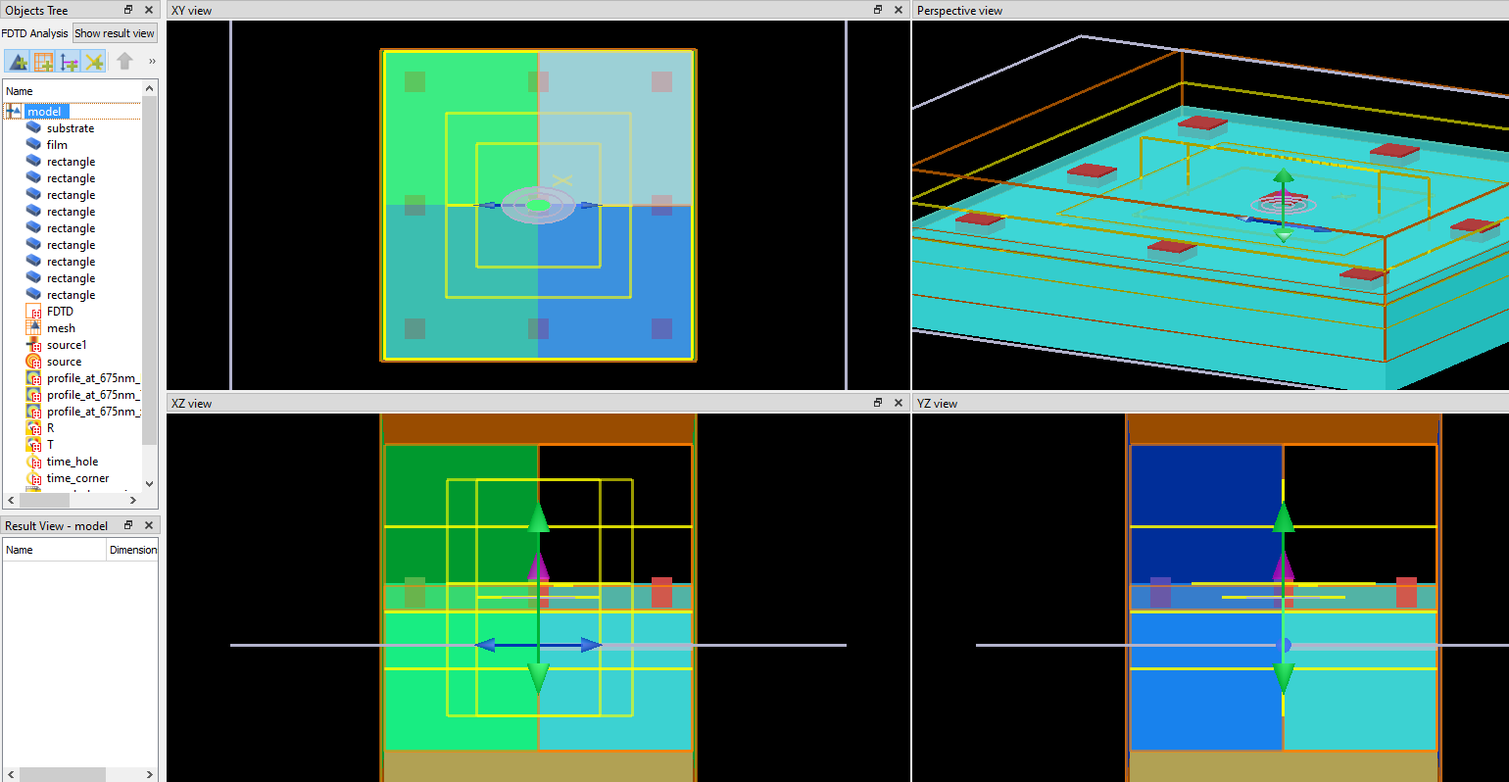Close the Result View panel
Viewport: 1509px width, 782px height.
[149, 525]
